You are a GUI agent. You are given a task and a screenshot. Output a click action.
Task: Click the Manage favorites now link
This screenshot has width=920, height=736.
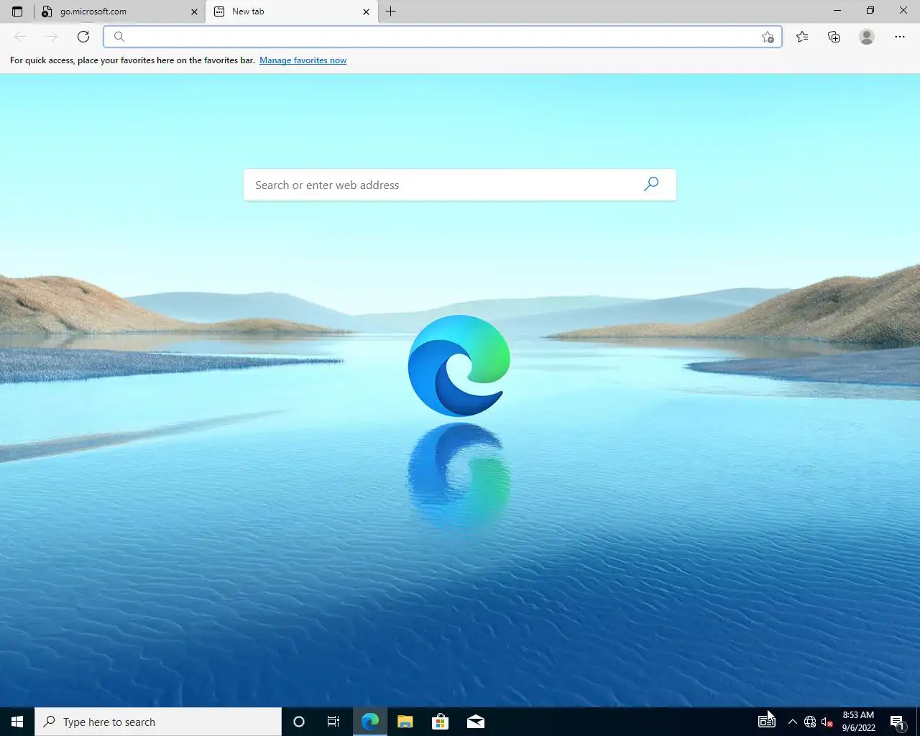(303, 60)
